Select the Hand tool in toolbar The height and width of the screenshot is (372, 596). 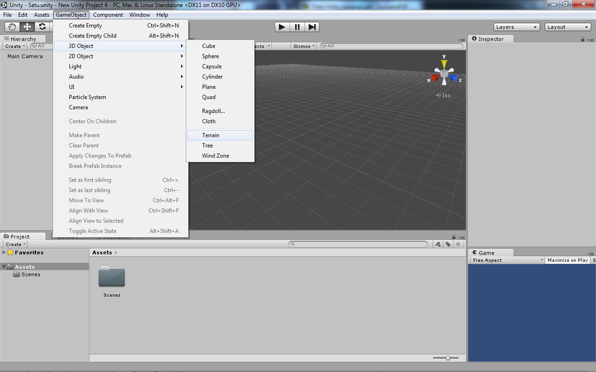(13, 27)
